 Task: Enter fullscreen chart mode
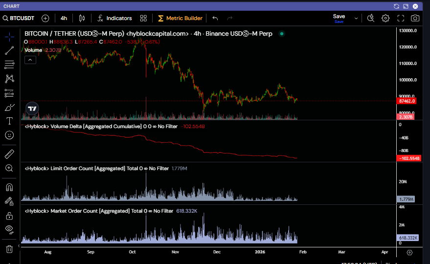[x=401, y=19]
